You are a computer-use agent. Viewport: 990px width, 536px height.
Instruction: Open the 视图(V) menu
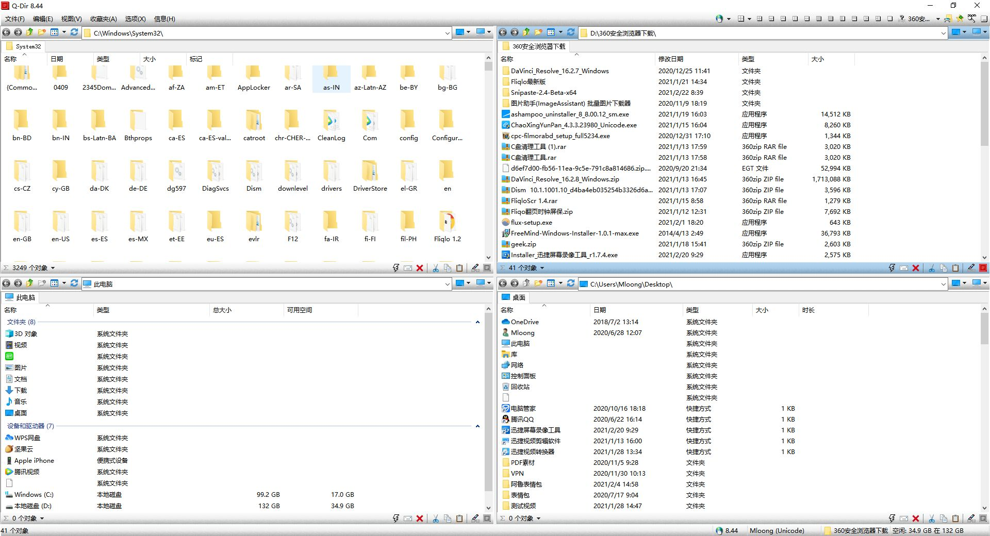(71, 19)
